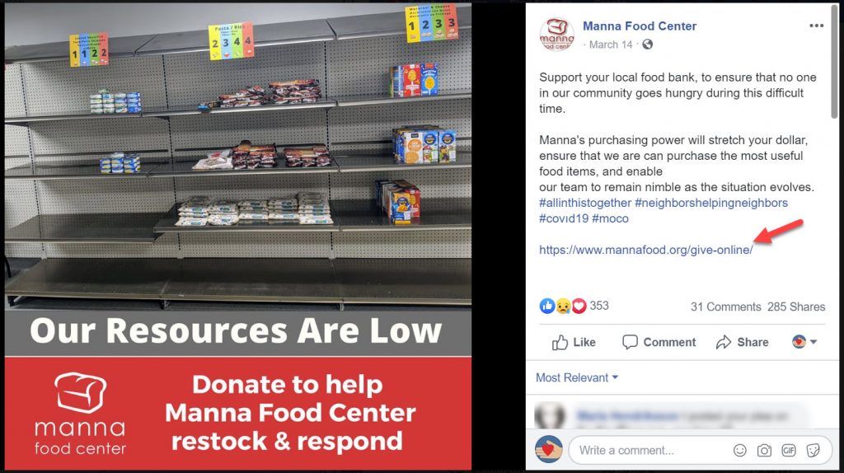Click the Comment button

(x=659, y=342)
